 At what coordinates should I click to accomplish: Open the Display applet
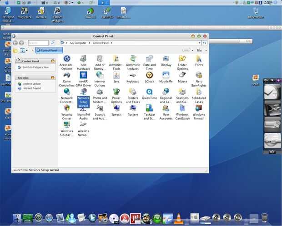pyautogui.click(x=166, y=61)
